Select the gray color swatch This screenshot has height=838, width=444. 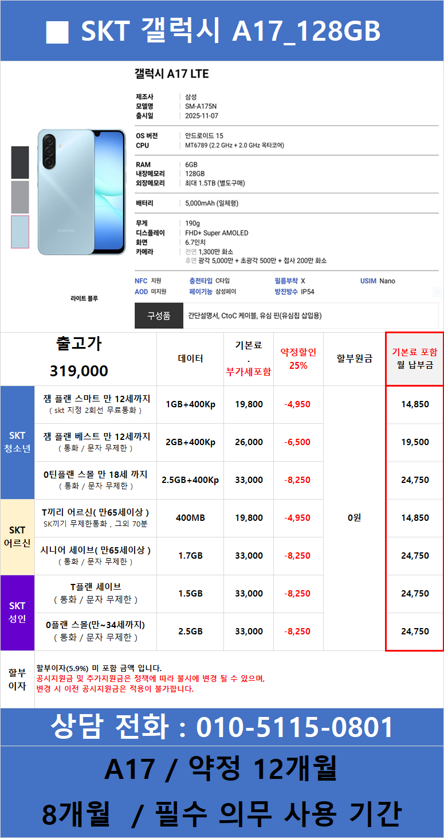[20, 197]
